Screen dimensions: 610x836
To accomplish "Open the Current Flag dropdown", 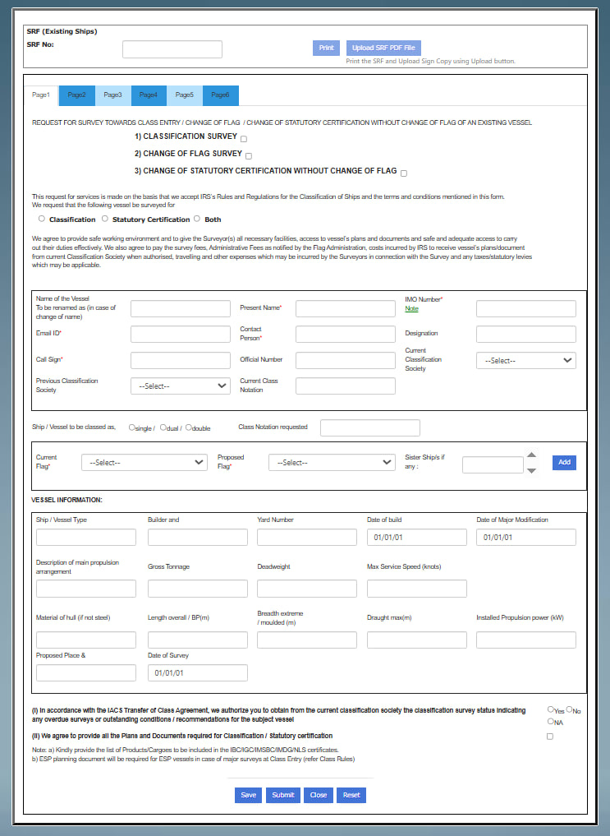I will (144, 463).
